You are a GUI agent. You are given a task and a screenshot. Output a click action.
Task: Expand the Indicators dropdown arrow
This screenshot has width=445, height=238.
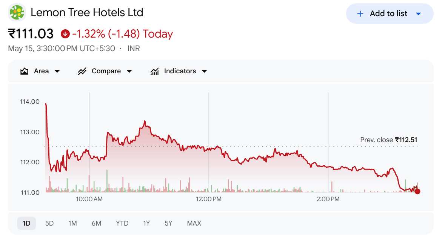click(x=204, y=71)
